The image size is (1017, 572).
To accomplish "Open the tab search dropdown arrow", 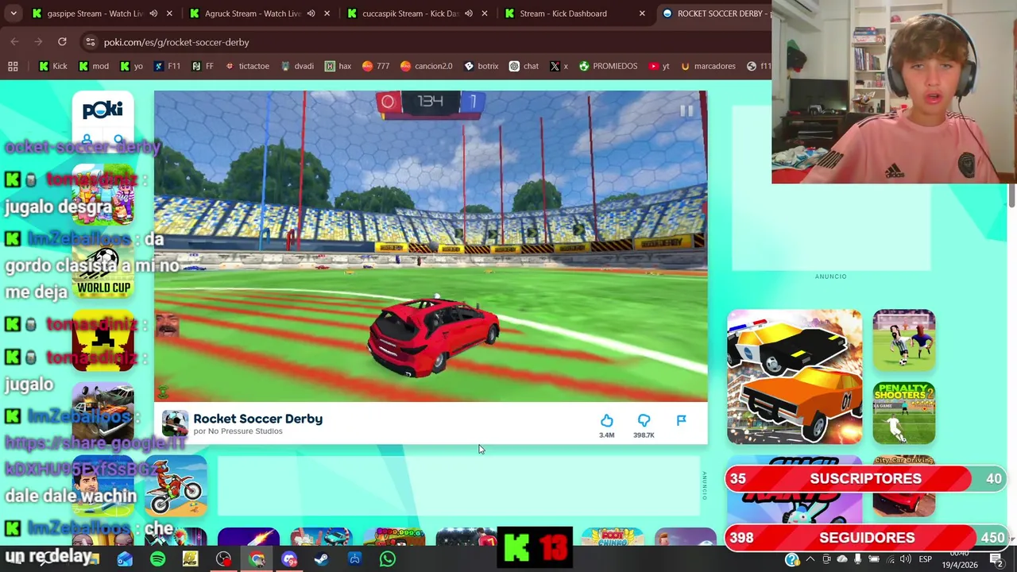I will click(x=14, y=14).
